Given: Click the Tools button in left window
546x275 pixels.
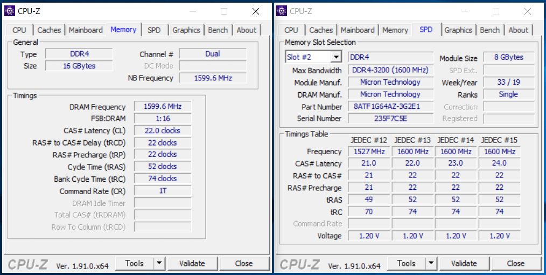Looking at the screenshot, I should (x=135, y=263).
